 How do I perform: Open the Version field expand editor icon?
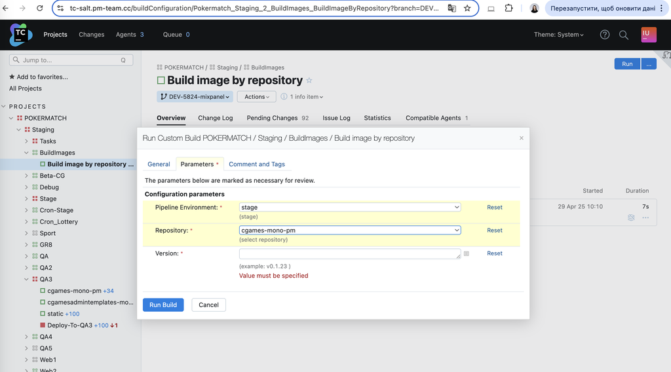(467, 253)
